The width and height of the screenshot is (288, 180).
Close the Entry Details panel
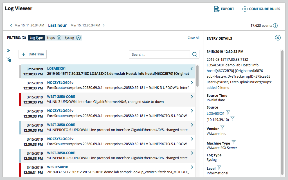point(278,38)
